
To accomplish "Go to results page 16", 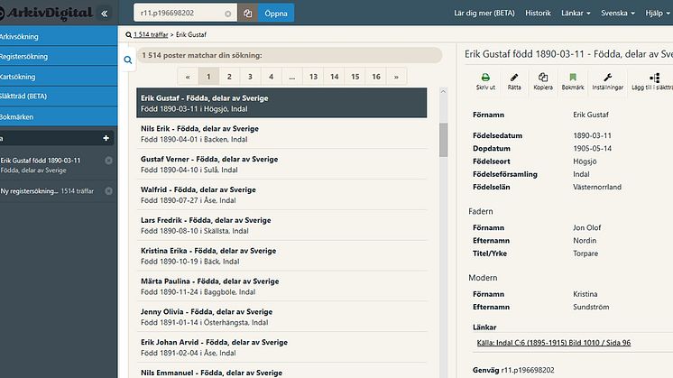I will (x=376, y=77).
